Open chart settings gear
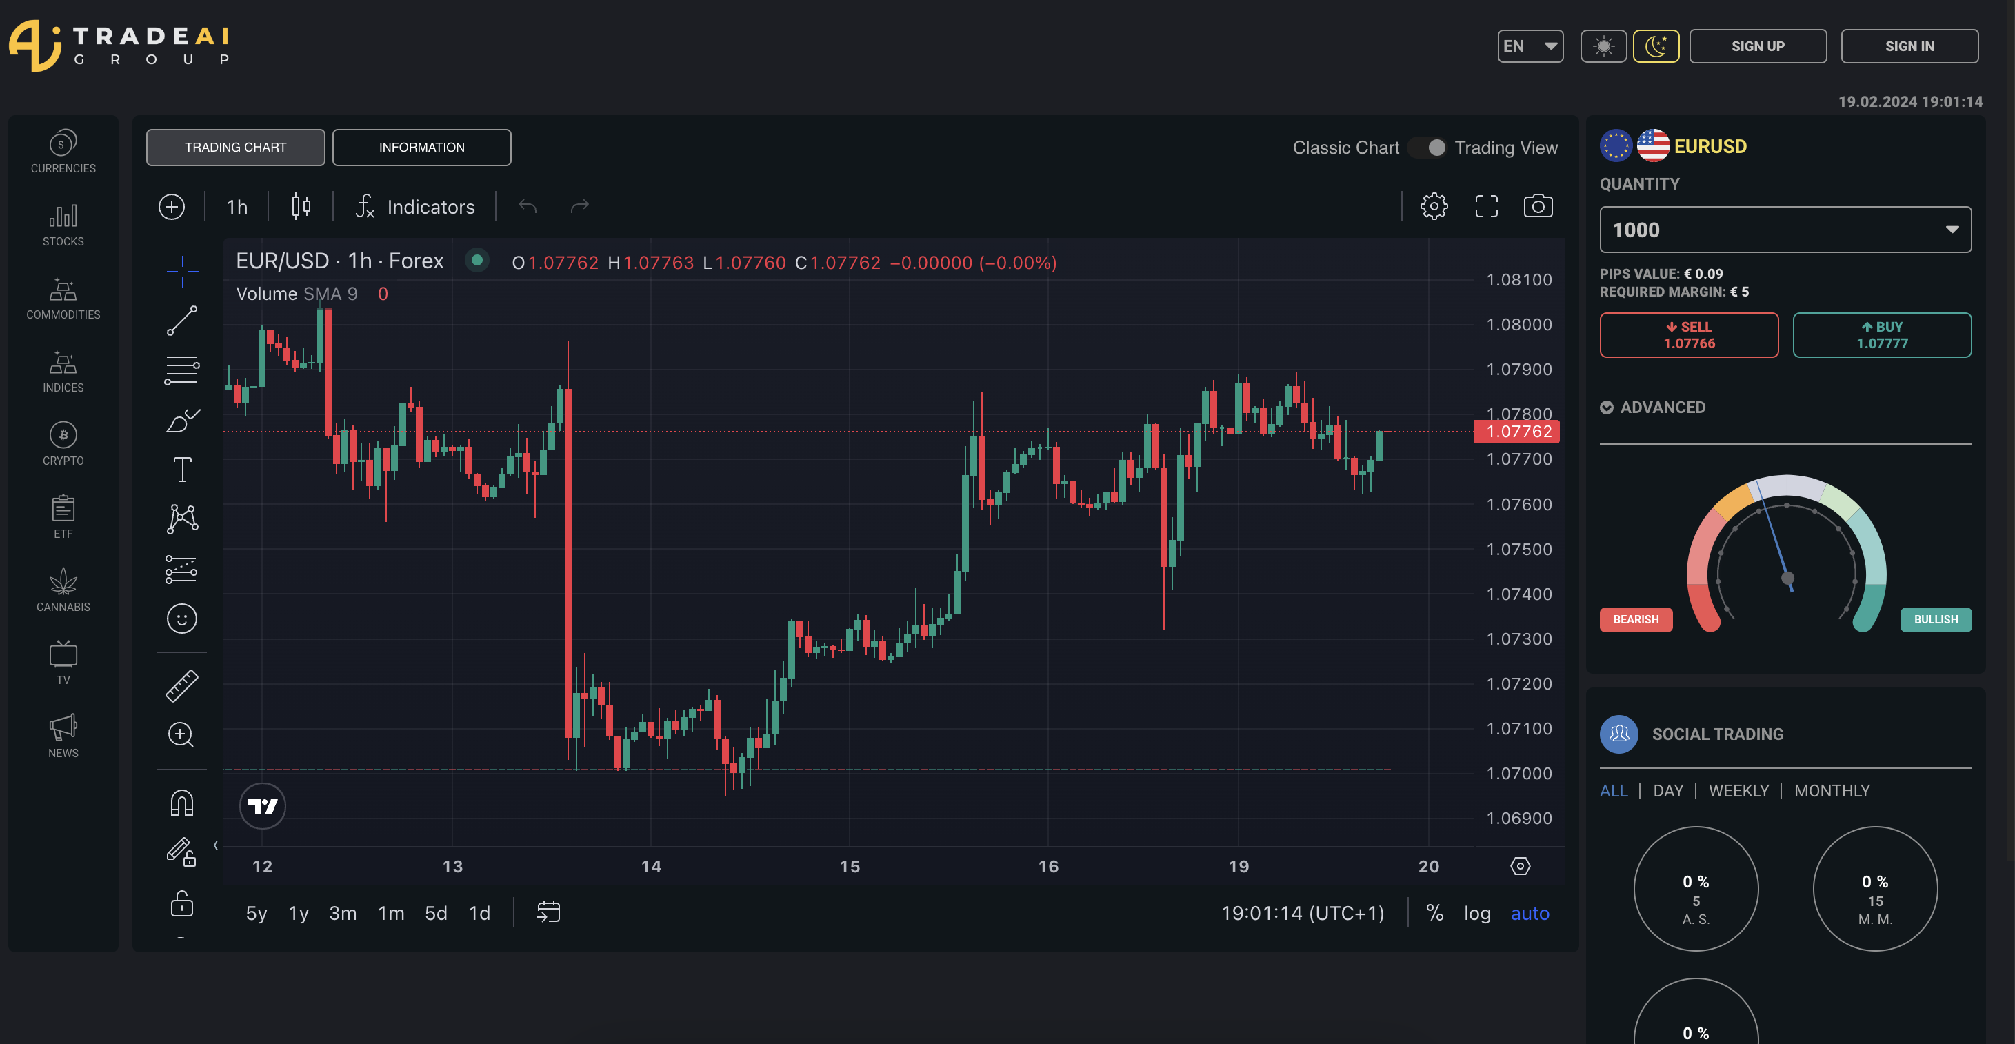This screenshot has width=2015, height=1044. [x=1434, y=206]
